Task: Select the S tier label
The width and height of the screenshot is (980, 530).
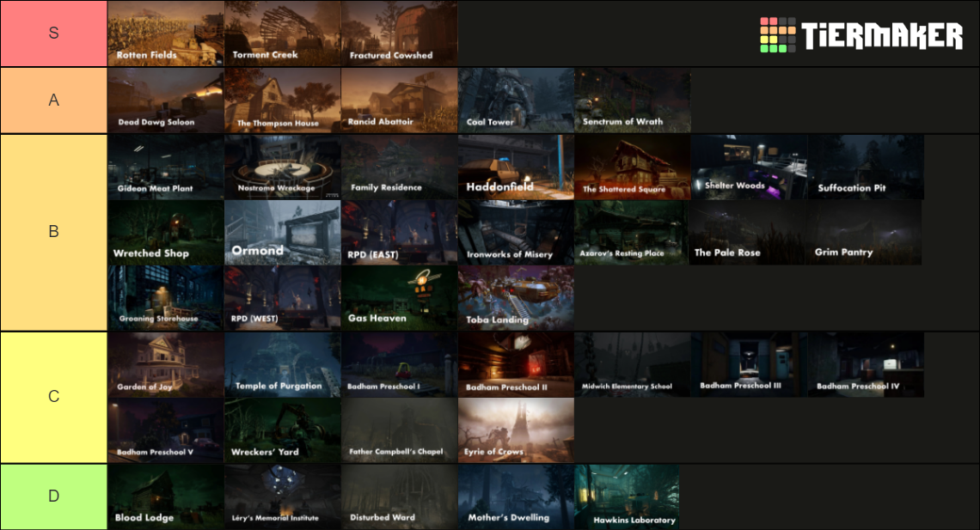Action: coord(53,34)
